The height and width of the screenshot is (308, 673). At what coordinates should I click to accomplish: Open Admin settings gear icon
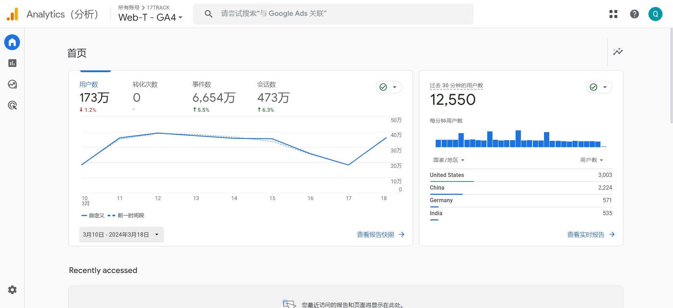[12, 290]
